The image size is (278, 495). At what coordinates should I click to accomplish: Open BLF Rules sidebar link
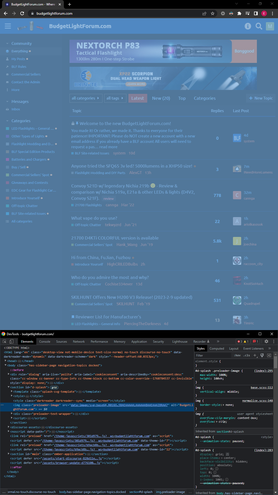point(19,67)
